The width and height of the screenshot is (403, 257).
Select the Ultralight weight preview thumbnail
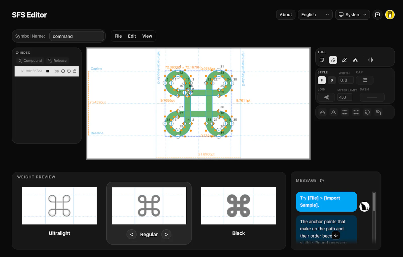(59, 206)
